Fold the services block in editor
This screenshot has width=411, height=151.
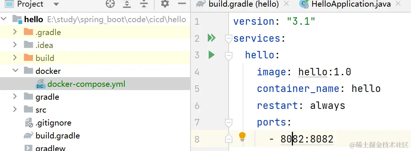coord(229,39)
